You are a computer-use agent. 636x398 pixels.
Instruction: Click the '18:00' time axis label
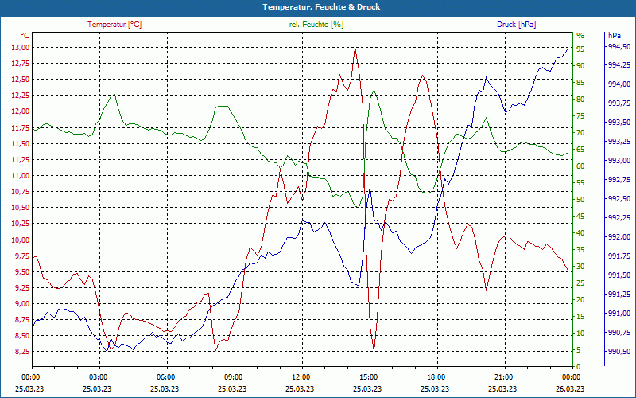tap(435, 377)
